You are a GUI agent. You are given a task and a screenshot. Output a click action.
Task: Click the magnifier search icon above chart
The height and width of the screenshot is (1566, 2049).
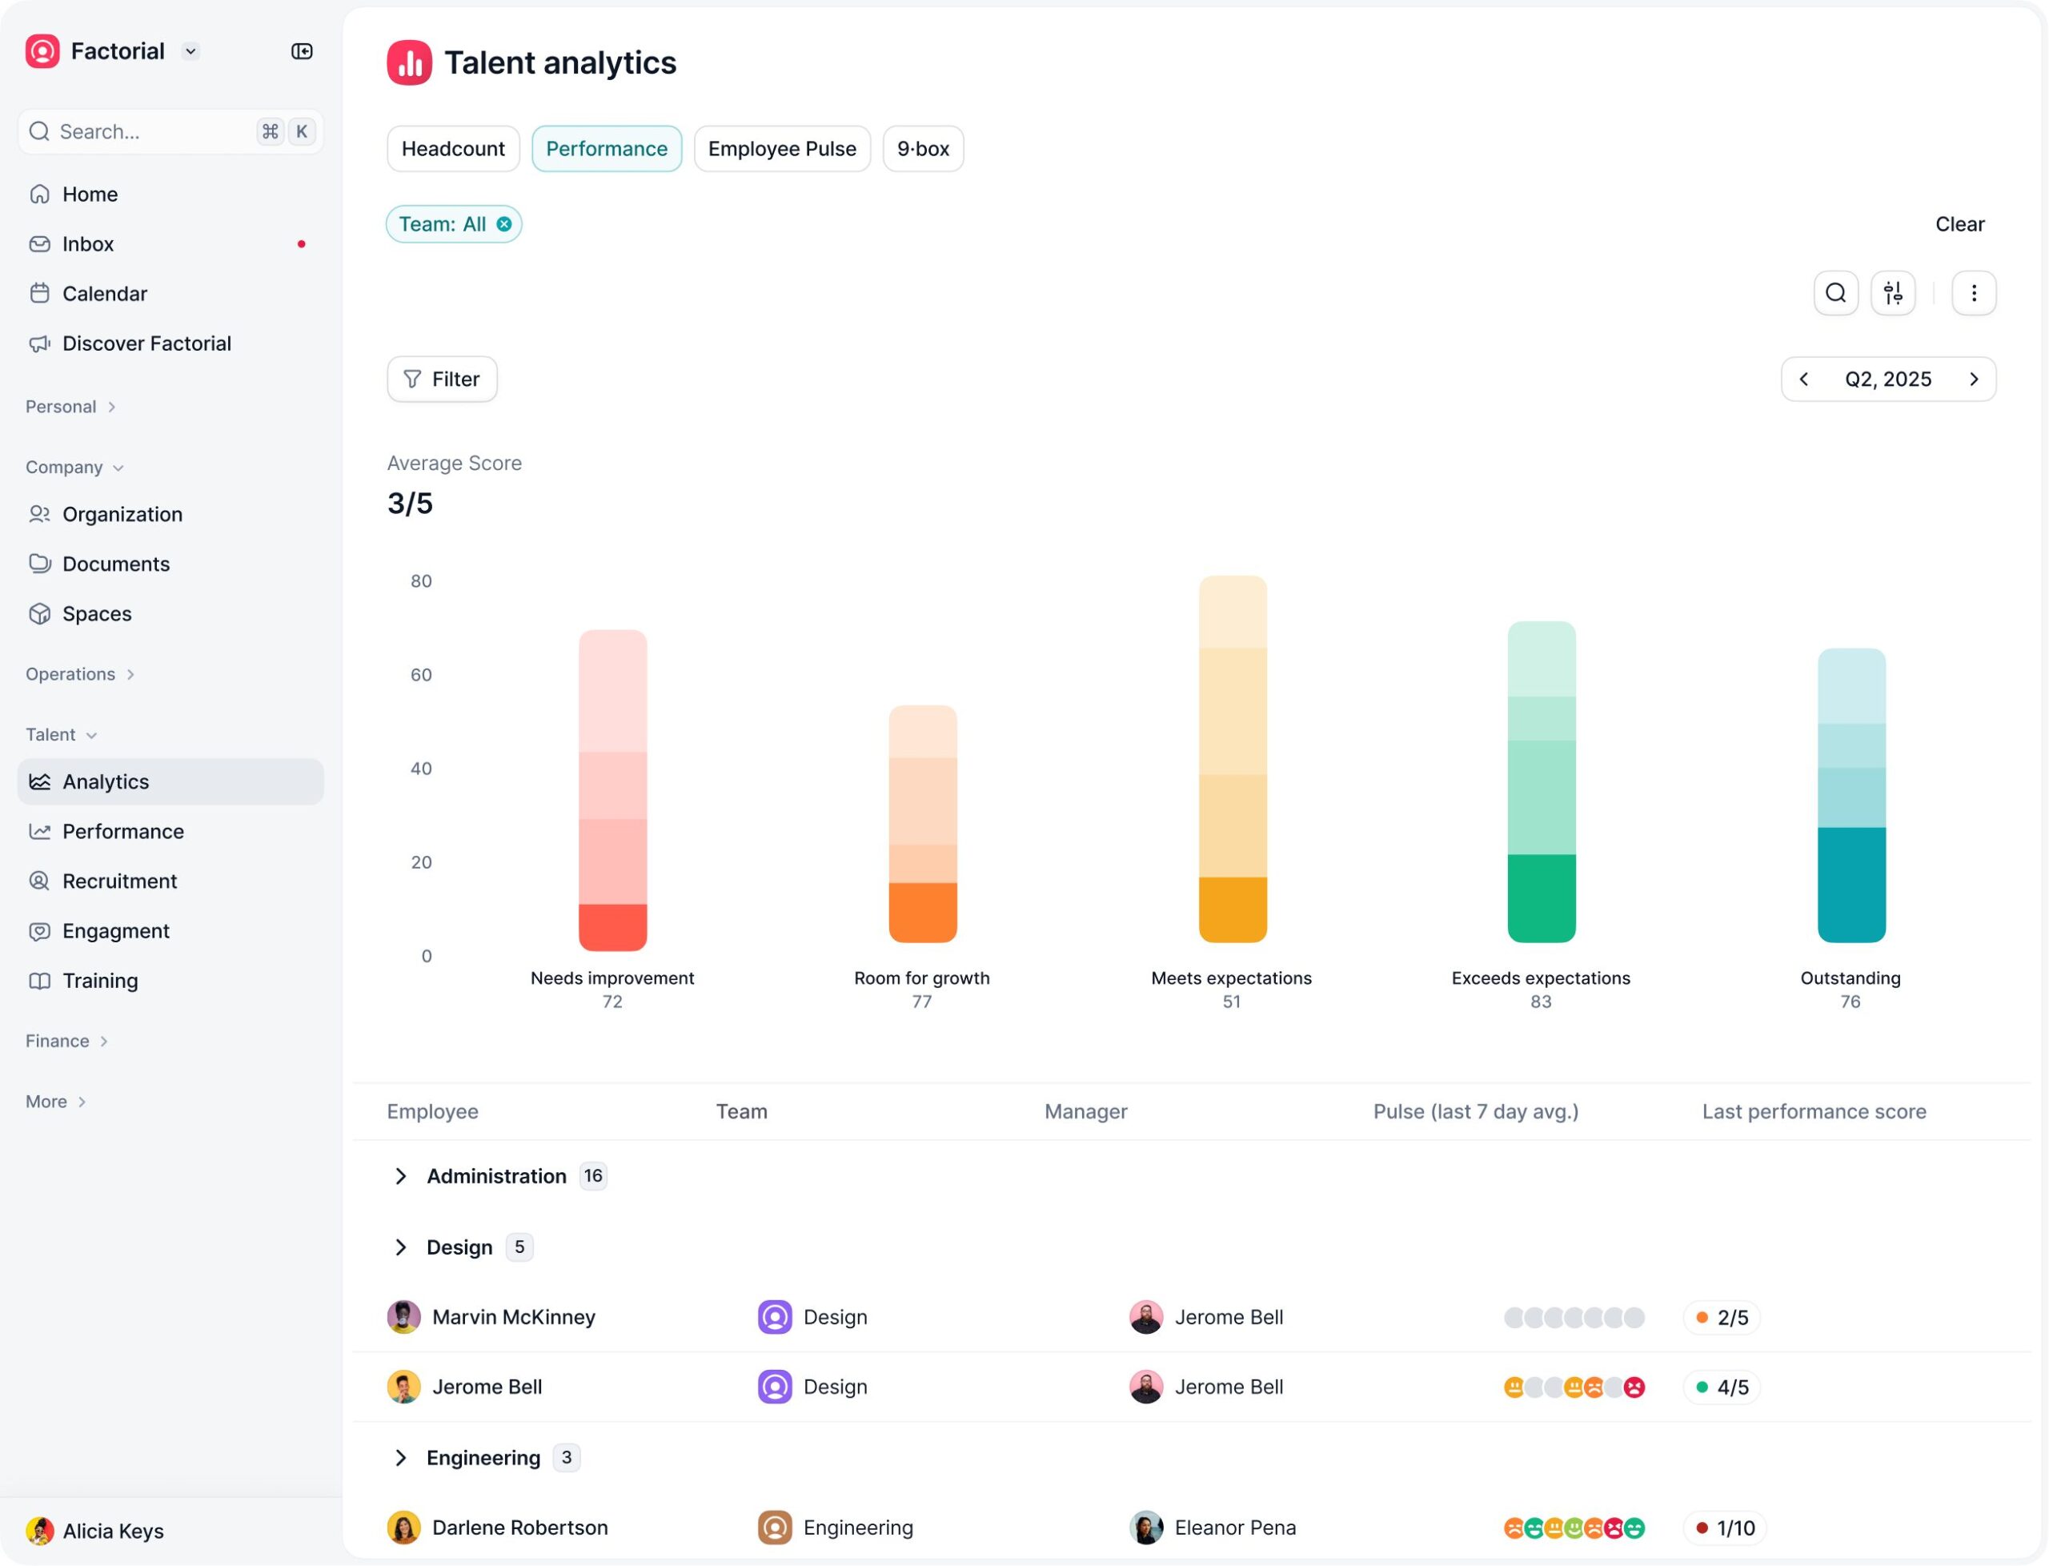tap(1835, 293)
